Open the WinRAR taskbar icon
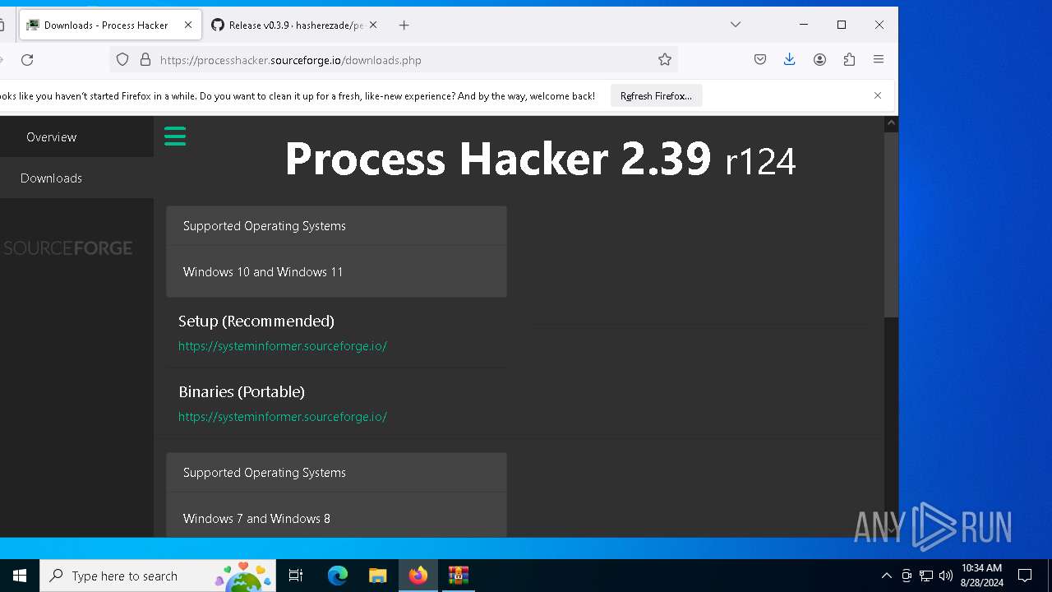 459,576
